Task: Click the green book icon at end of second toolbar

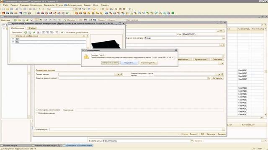Action: coord(173,13)
